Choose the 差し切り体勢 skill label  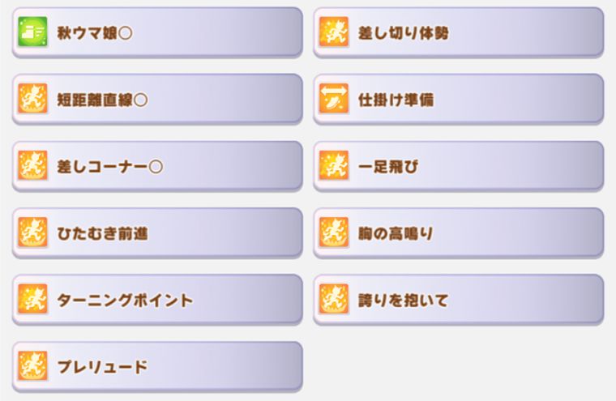pos(404,33)
